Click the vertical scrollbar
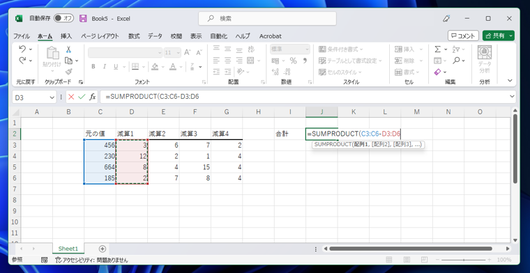Image resolution: width=530 pixels, height=273 pixels. 515,148
